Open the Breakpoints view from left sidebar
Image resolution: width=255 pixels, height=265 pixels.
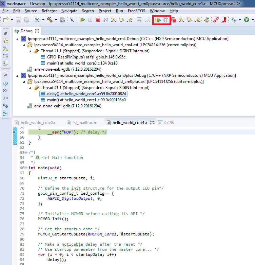[x=5, y=105]
